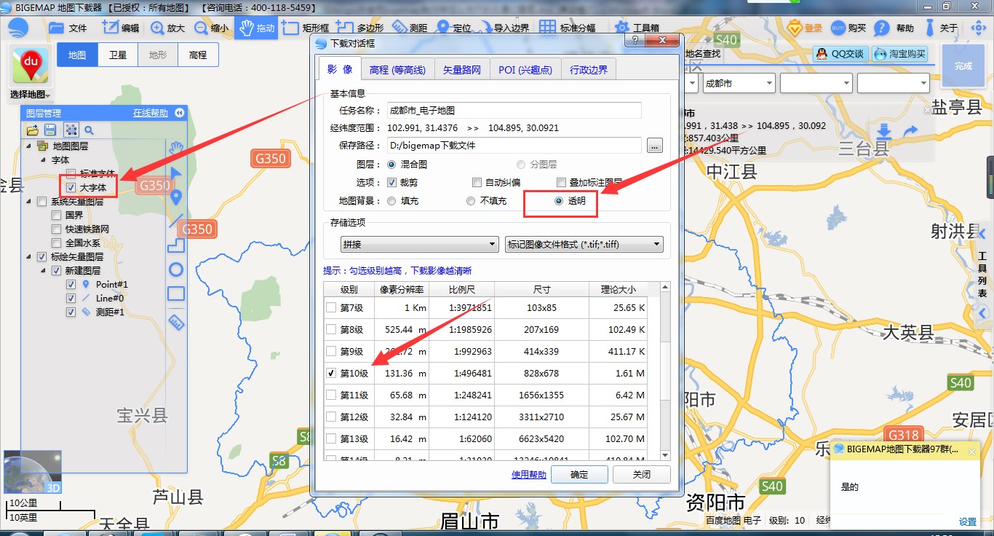
Task: Open the 文件 file menu icon
Action: tap(57, 28)
